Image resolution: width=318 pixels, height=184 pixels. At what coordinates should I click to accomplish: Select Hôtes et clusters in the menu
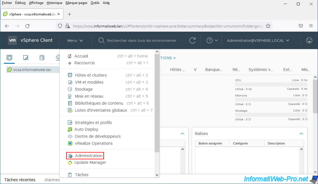(x=91, y=75)
